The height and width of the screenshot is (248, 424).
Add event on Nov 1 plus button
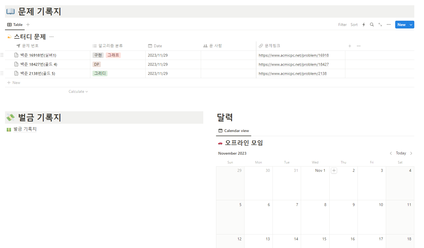pyautogui.click(x=334, y=170)
